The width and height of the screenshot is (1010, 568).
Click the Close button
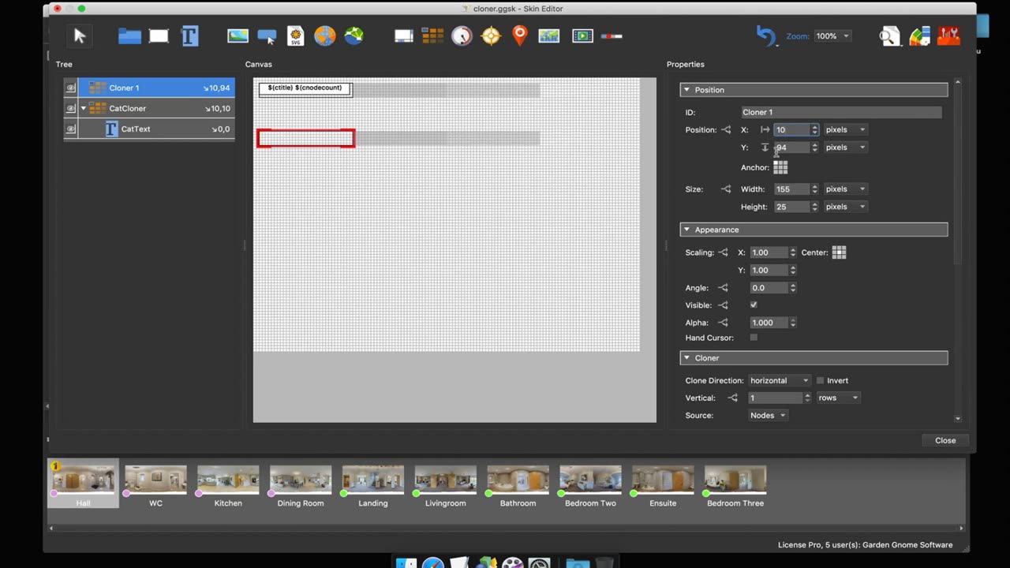point(945,440)
